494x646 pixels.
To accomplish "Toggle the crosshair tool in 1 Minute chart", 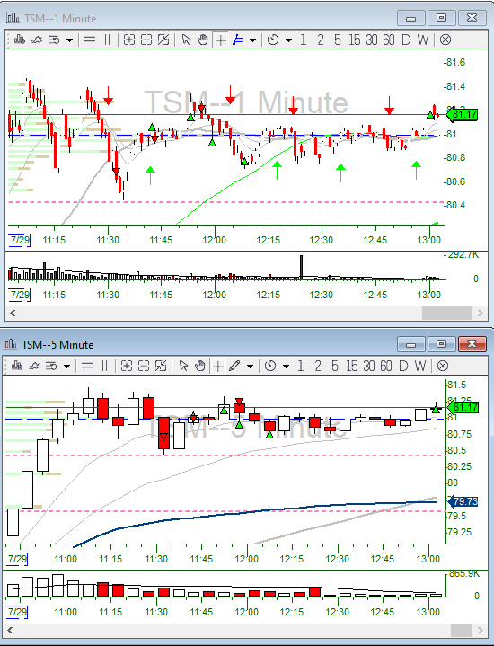I will pyautogui.click(x=221, y=40).
